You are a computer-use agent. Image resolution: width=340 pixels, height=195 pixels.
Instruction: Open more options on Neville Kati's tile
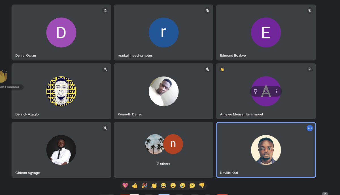point(310,128)
